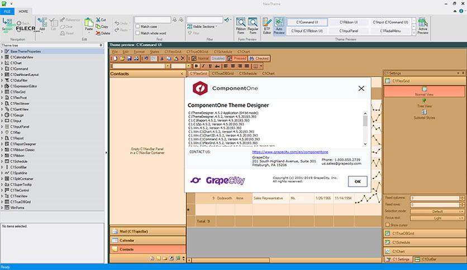Click the Find next icon beside search box
Image resolution: width=467 pixels, height=270 pixels.
pyautogui.click(x=181, y=20)
